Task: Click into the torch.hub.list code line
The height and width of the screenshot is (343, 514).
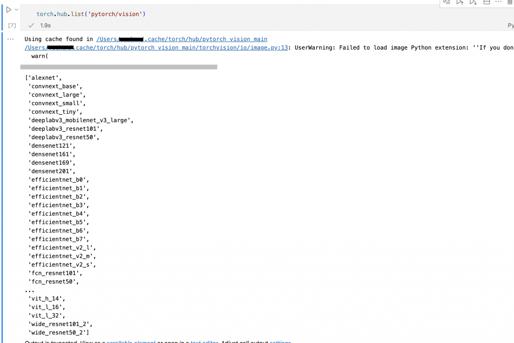Action: (91, 14)
